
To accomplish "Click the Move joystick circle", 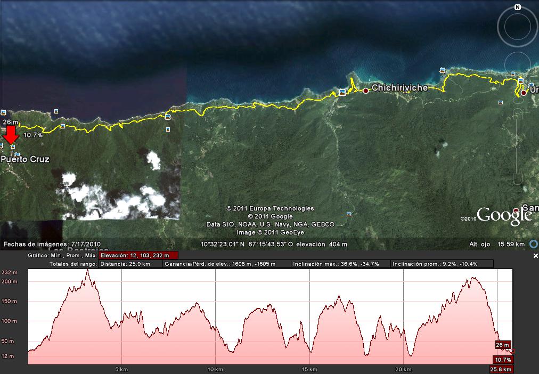I will 517,65.
